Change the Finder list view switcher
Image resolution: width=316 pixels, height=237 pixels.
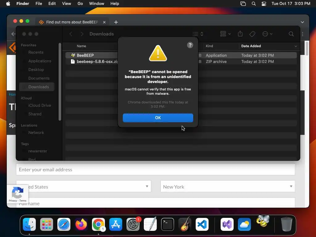pos(198,34)
